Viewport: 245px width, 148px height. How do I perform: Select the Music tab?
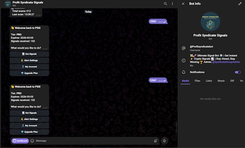[221, 81]
